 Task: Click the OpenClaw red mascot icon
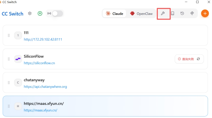tap(132, 13)
